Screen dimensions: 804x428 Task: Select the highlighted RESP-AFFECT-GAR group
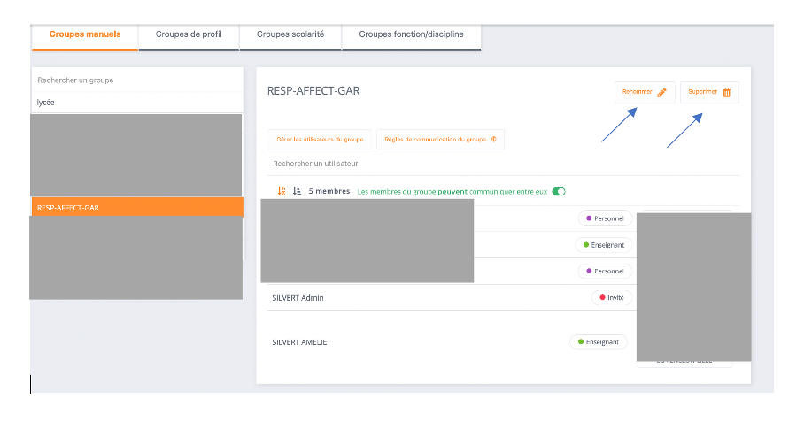136,208
